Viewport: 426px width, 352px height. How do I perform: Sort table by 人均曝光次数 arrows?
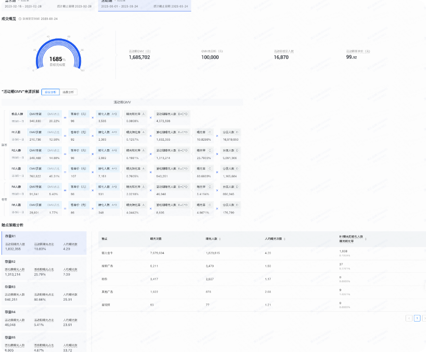pyautogui.click(x=285, y=239)
